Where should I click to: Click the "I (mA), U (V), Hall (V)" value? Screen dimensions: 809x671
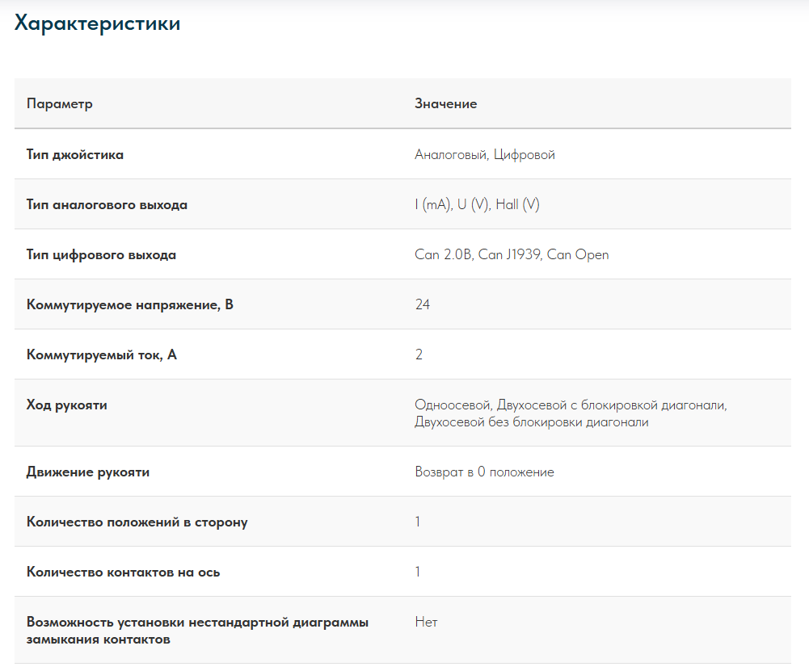(477, 205)
